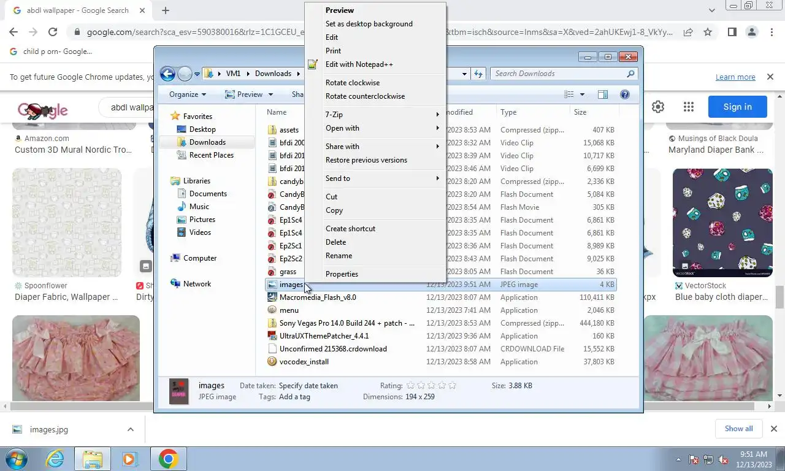
Task: Set rating to five stars
Action: (x=453, y=386)
